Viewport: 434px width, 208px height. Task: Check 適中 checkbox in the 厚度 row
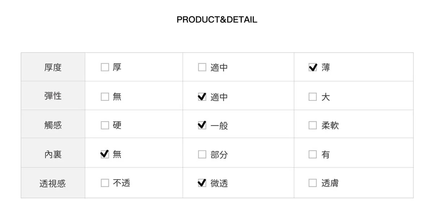tap(202, 68)
